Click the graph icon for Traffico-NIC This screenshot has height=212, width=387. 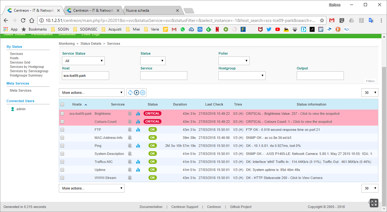pyautogui.click(x=138, y=162)
